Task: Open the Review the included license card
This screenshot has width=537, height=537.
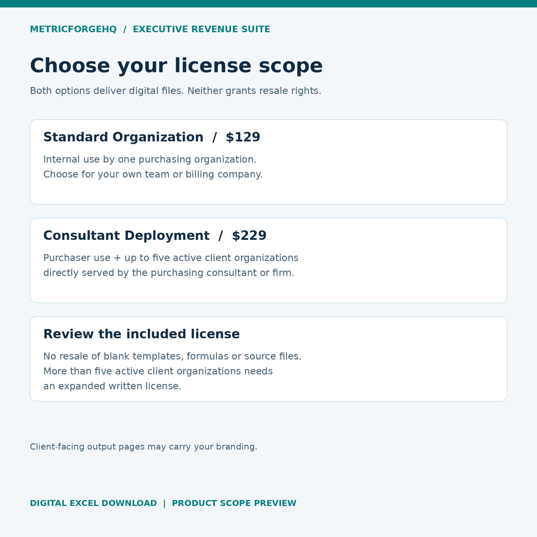Action: point(268,359)
